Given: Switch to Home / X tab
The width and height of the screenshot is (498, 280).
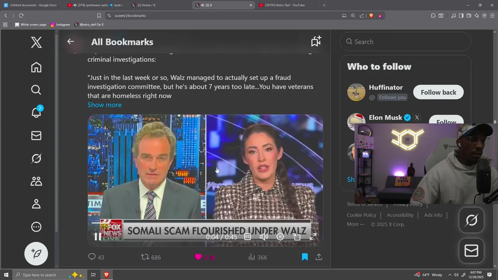Looking at the screenshot, I should [x=160, y=5].
